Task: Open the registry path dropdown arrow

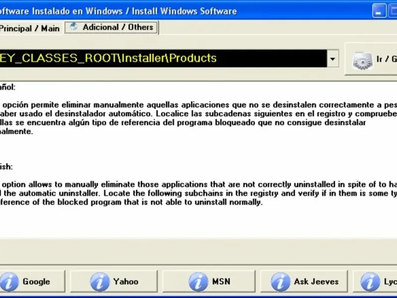Action: click(332, 59)
